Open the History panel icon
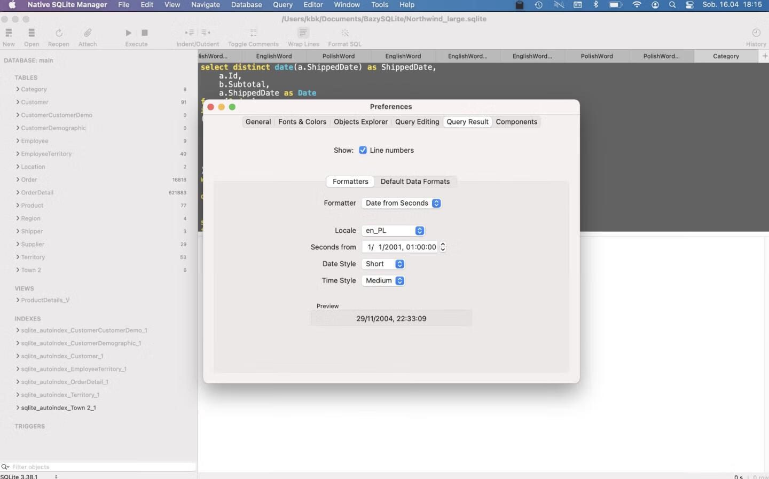This screenshot has height=479, width=769. pos(756,33)
